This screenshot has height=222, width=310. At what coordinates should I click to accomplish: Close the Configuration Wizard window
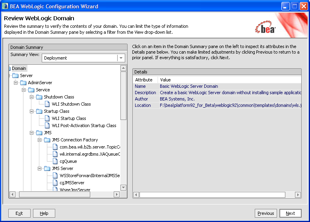[x=304, y=6]
